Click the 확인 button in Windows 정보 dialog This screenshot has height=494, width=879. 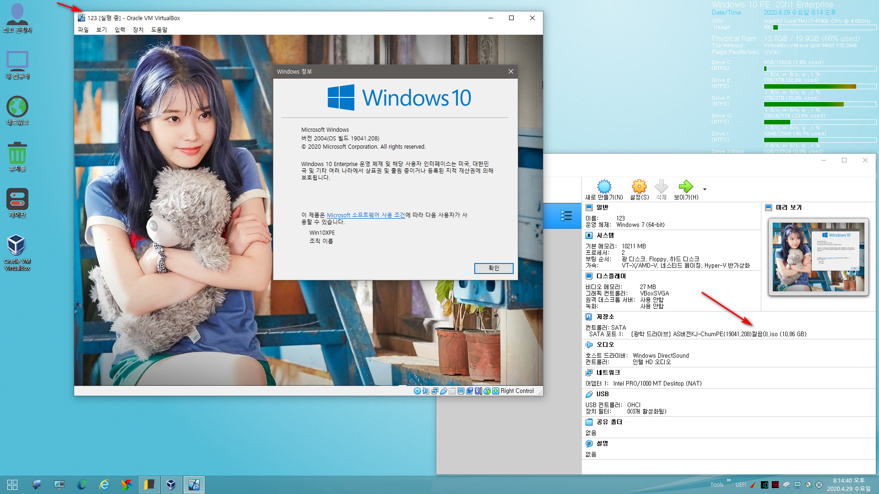click(x=494, y=268)
